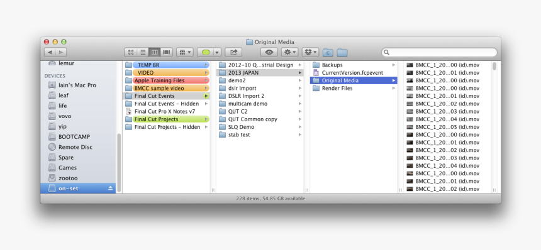Select the CurrentVersion.fcpevent file

click(x=354, y=73)
